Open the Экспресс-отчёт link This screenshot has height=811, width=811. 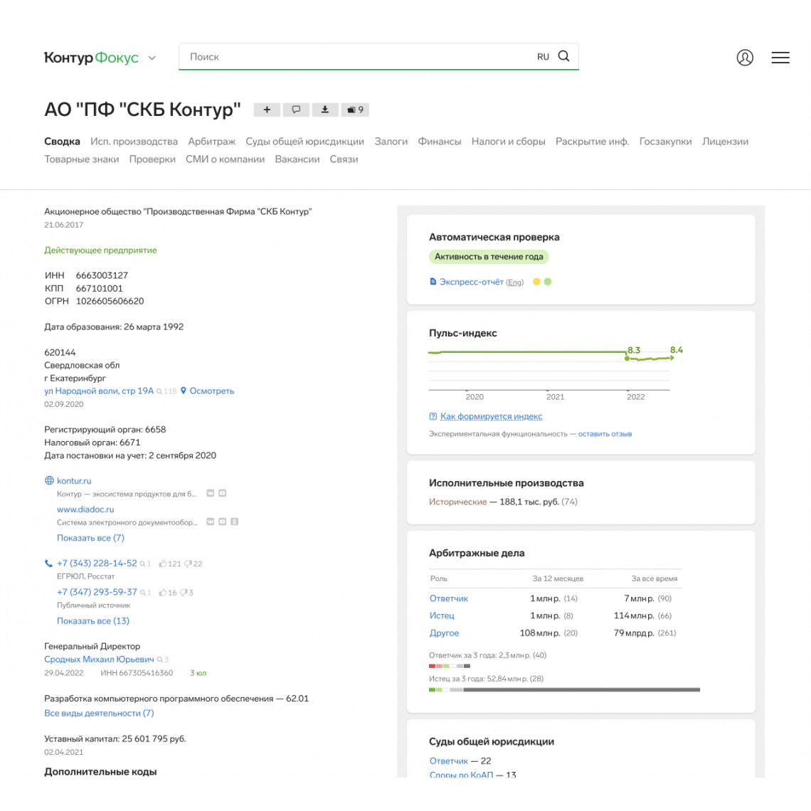point(471,282)
